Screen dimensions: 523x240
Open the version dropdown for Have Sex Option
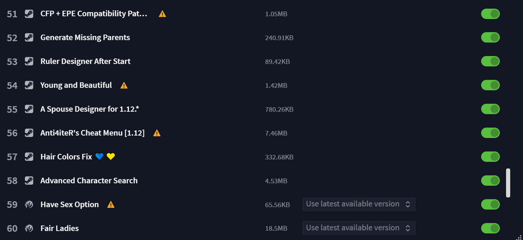tap(359, 204)
